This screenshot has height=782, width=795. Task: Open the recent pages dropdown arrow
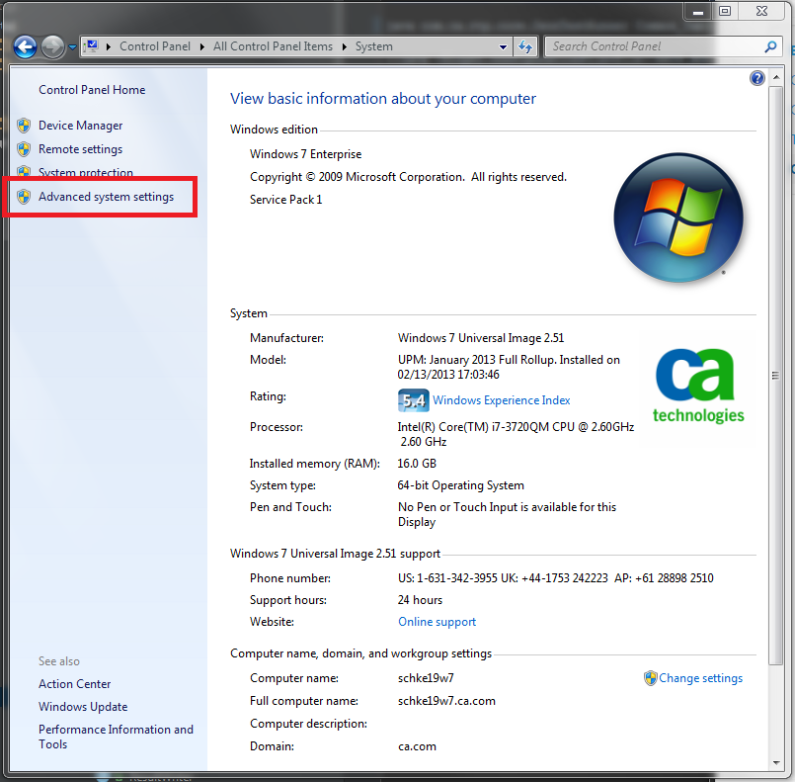click(72, 47)
